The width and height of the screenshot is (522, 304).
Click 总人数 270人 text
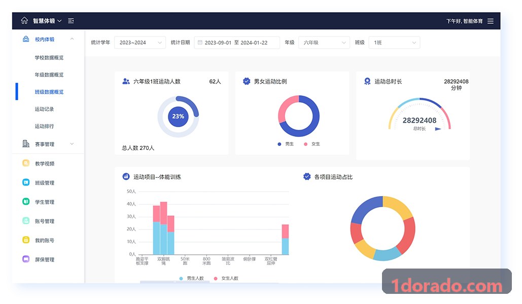pos(138,148)
